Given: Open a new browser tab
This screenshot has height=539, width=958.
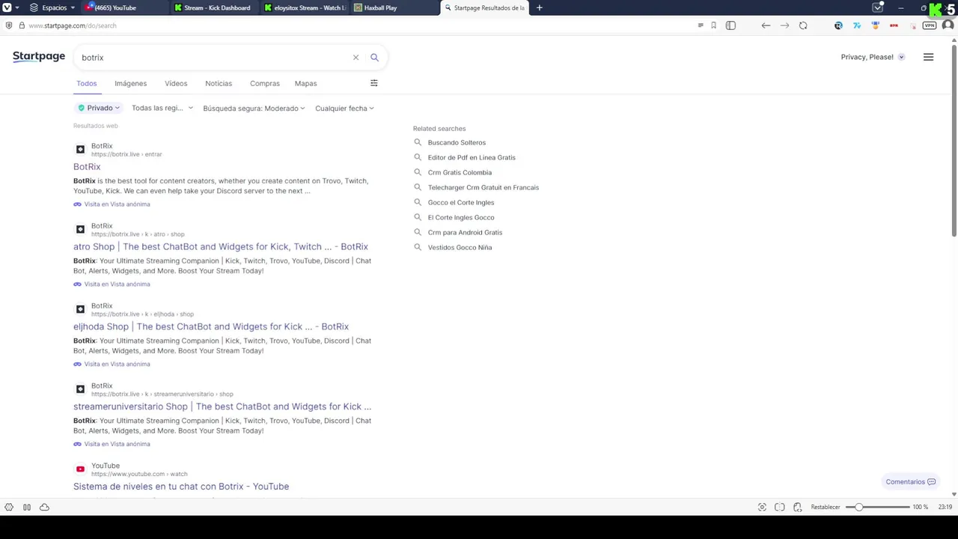Looking at the screenshot, I should coord(539,7).
